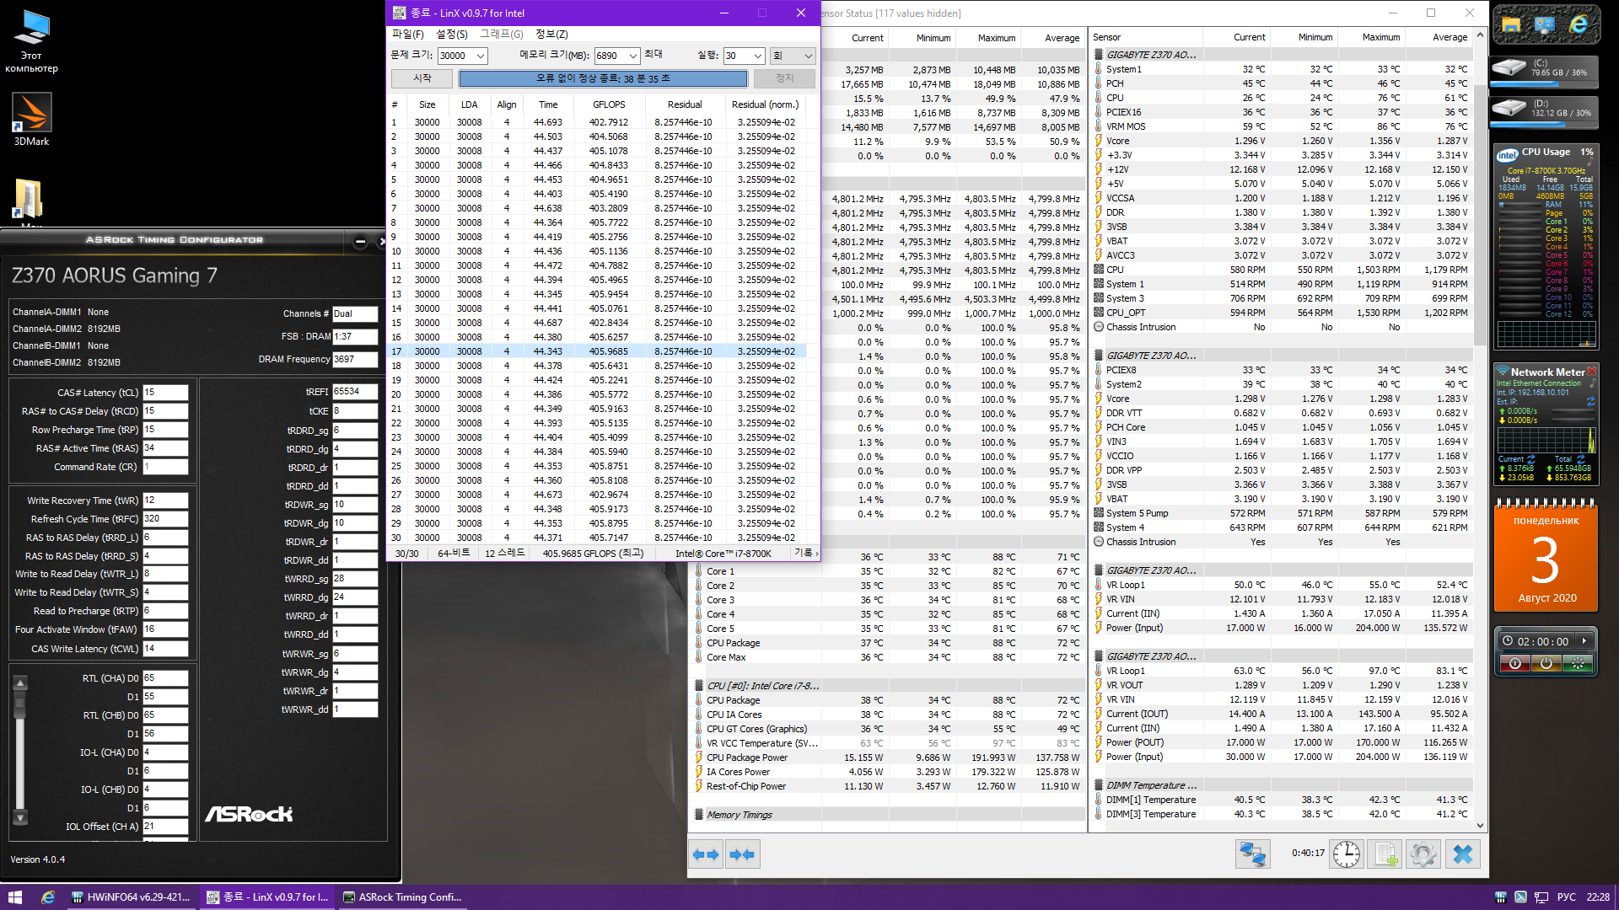Screen dimensions: 1619x910
Task: Open HWiNFO network remote monitoring icon
Action: tap(1252, 854)
